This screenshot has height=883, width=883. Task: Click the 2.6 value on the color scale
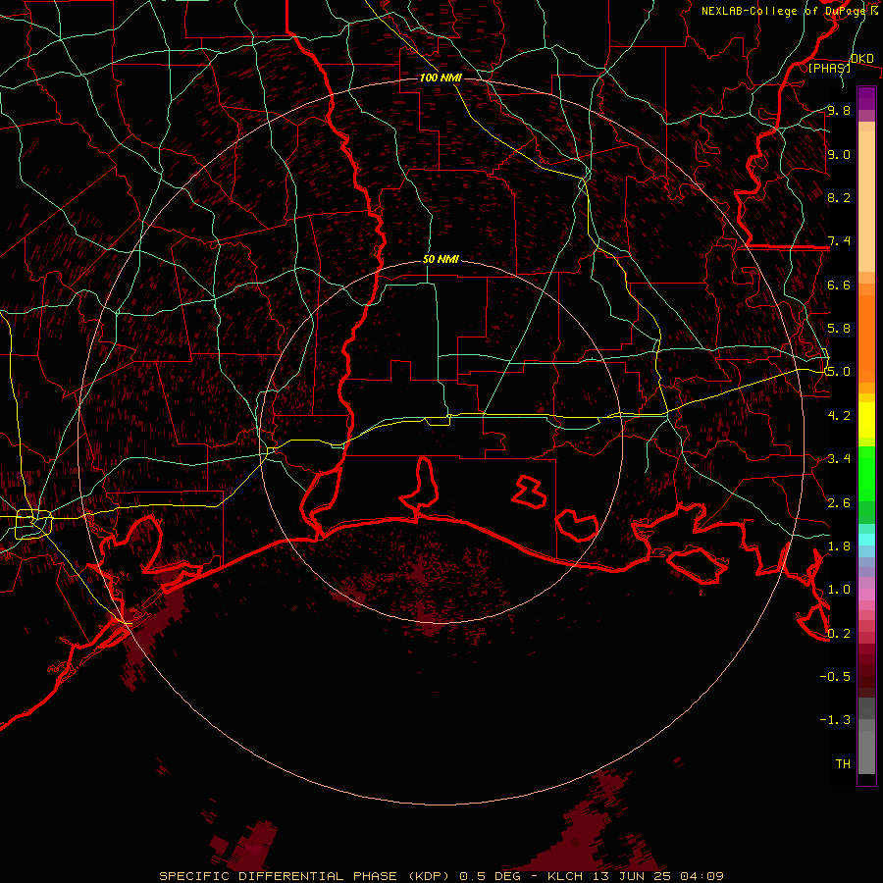(x=839, y=503)
